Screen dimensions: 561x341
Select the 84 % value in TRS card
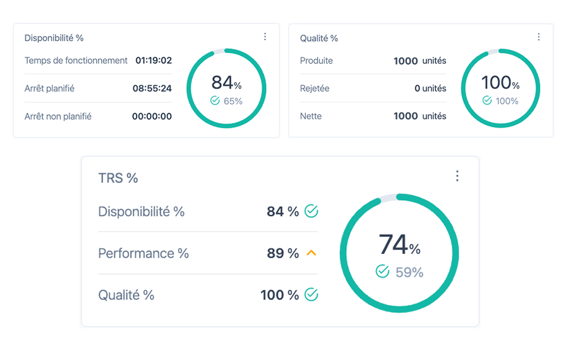(282, 212)
